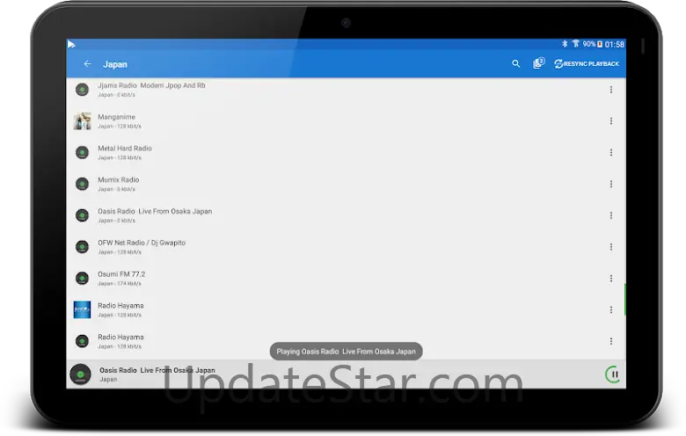686x436 pixels.
Task: Select the Oasis Radio list row icon
Action: point(83,215)
